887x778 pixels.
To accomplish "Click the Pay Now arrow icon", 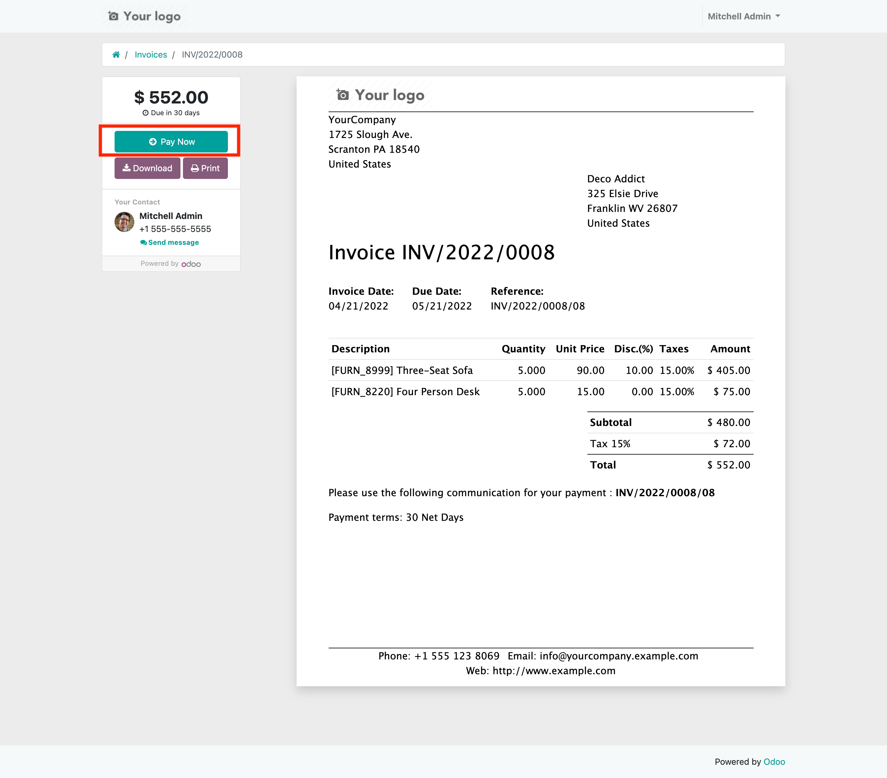I will (153, 142).
